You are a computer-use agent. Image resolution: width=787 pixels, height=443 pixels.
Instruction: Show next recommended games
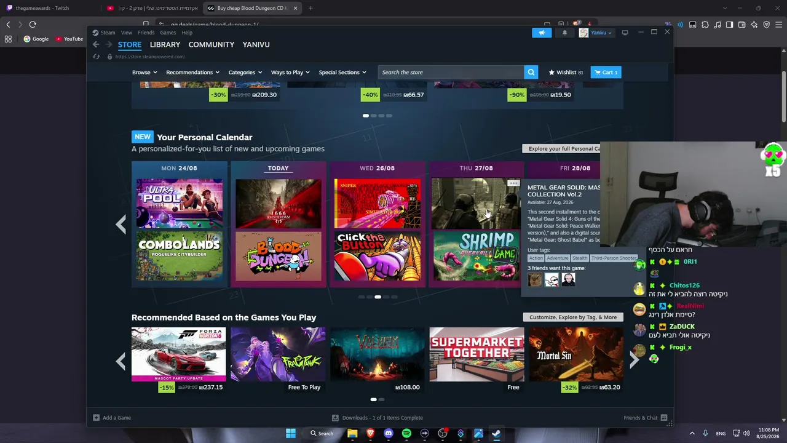pyautogui.click(x=634, y=361)
